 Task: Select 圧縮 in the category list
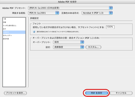(14, 22)
